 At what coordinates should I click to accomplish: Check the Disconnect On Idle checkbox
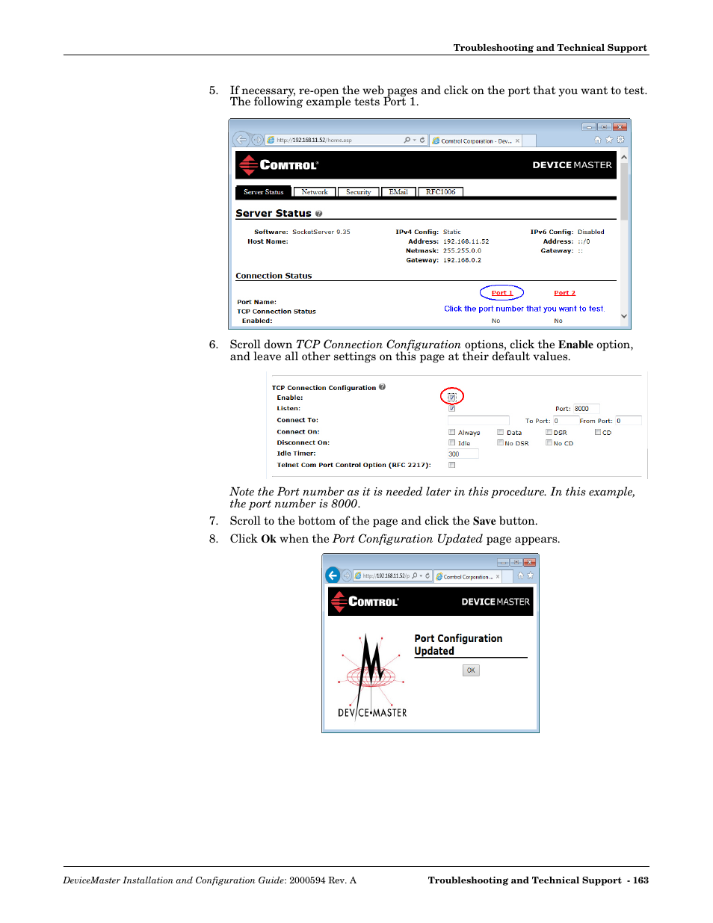tap(452, 442)
